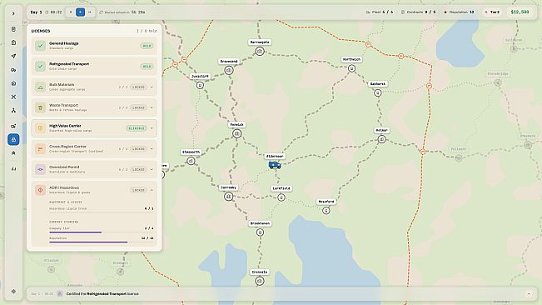542x305 pixels.
Task: Open settings gear at sidebar bottom
Action: pyautogui.click(x=13, y=292)
